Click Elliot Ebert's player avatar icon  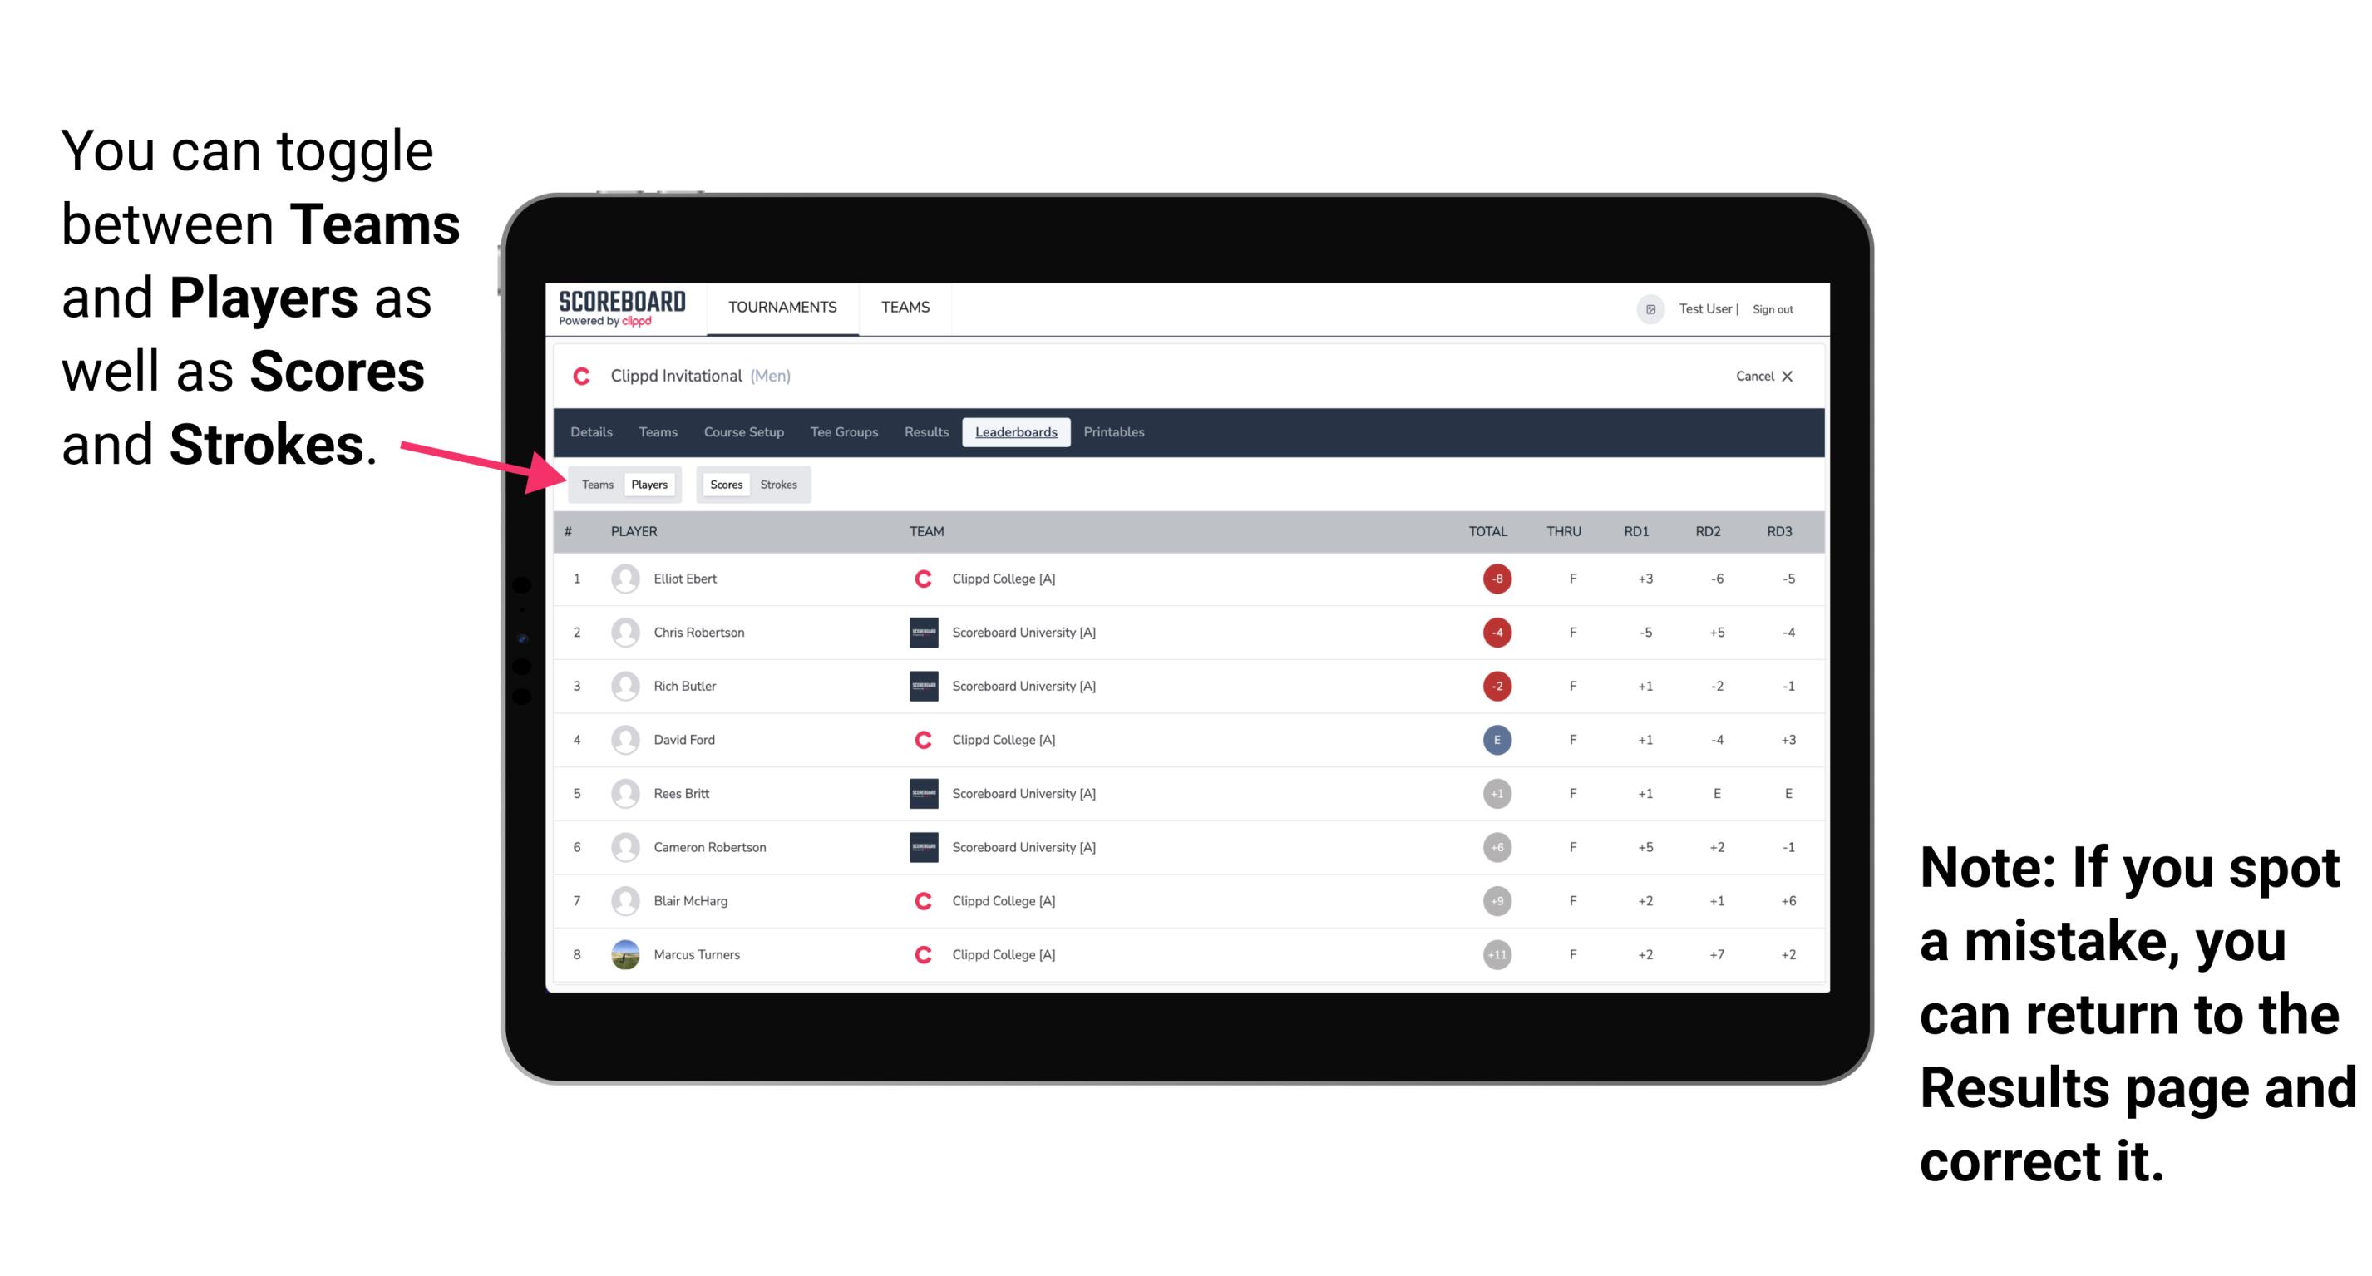(x=625, y=579)
